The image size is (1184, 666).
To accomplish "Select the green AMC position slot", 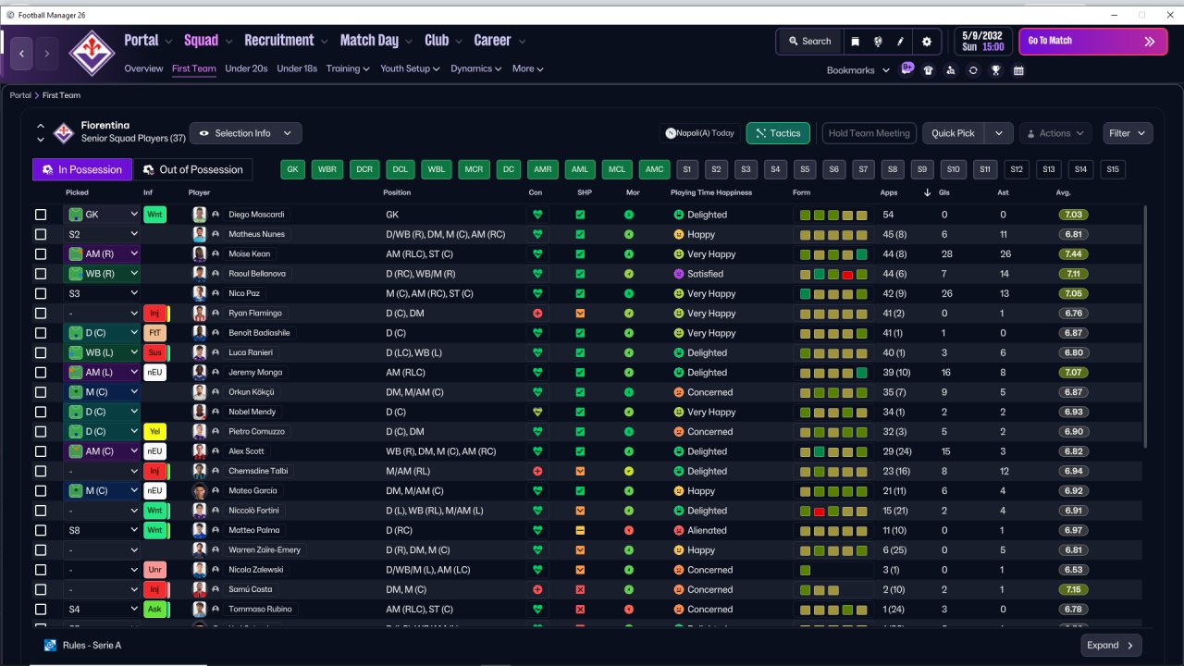I will 655,169.
